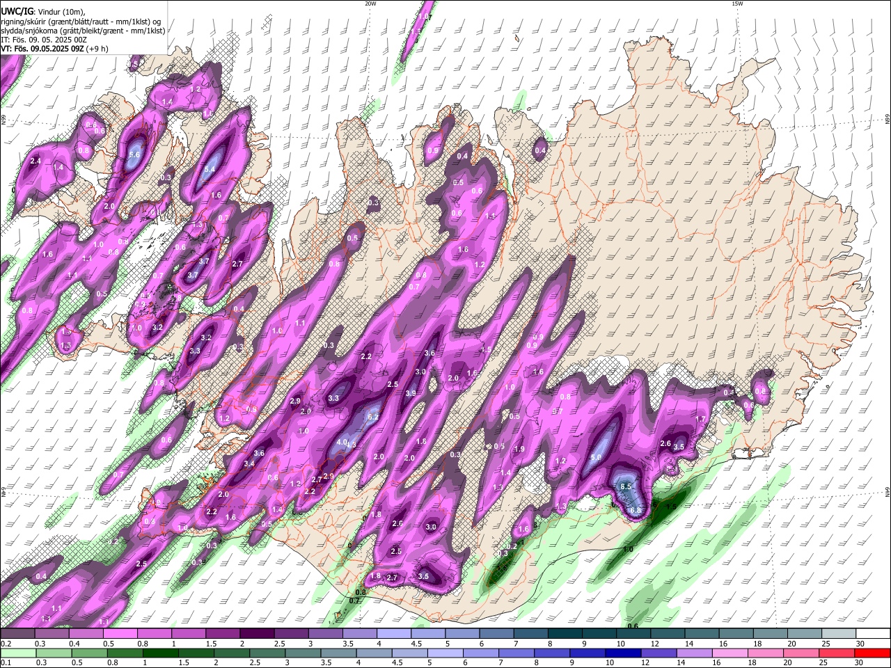
Task: Select upper snow scale swatch between 0.5 and 0.8
Action: click(x=120, y=633)
